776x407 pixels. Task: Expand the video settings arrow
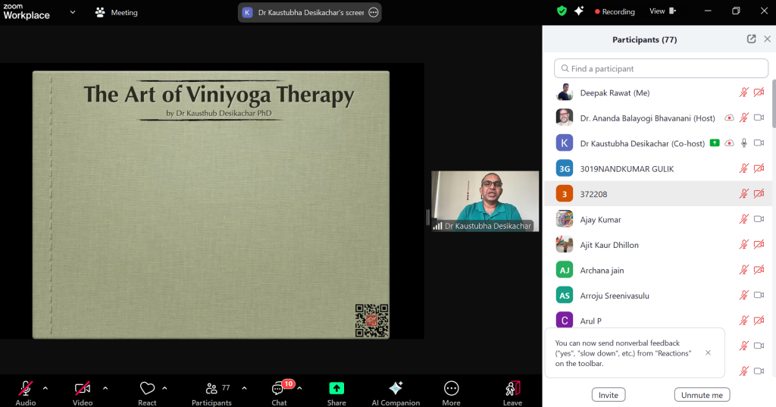pyautogui.click(x=105, y=388)
